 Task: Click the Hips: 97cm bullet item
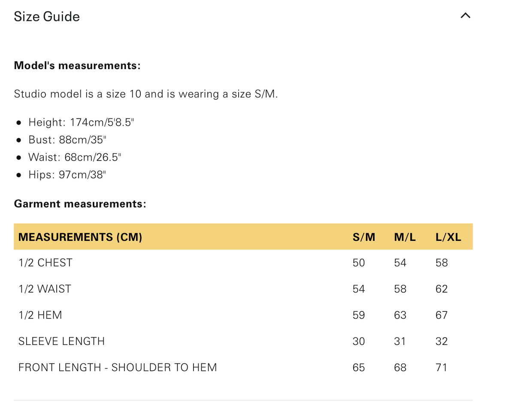click(x=67, y=175)
